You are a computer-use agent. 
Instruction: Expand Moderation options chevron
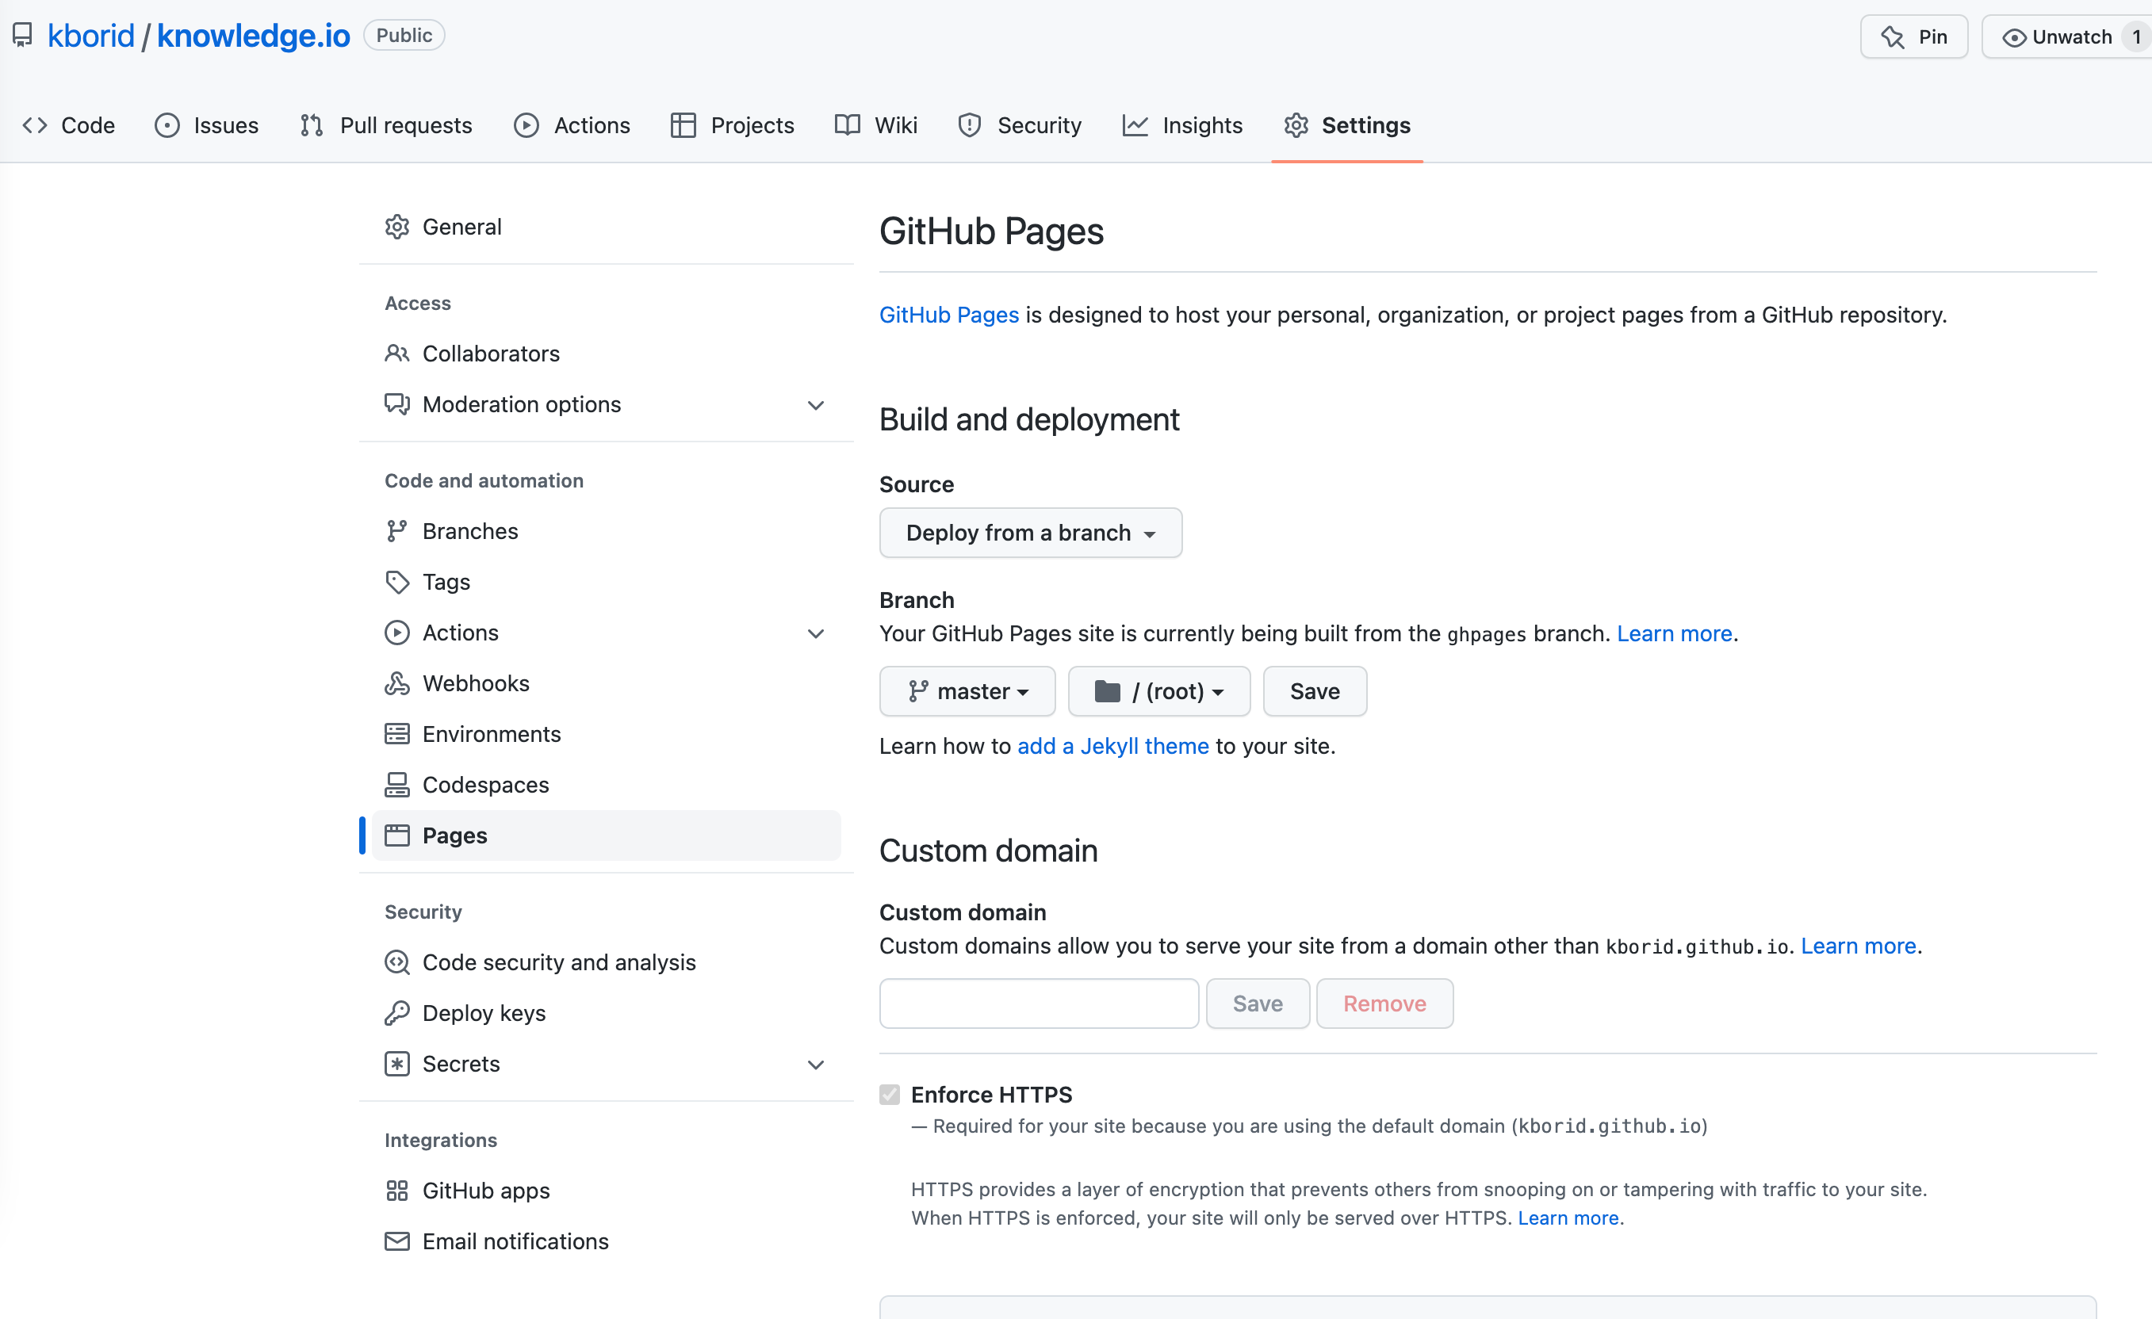[815, 405]
